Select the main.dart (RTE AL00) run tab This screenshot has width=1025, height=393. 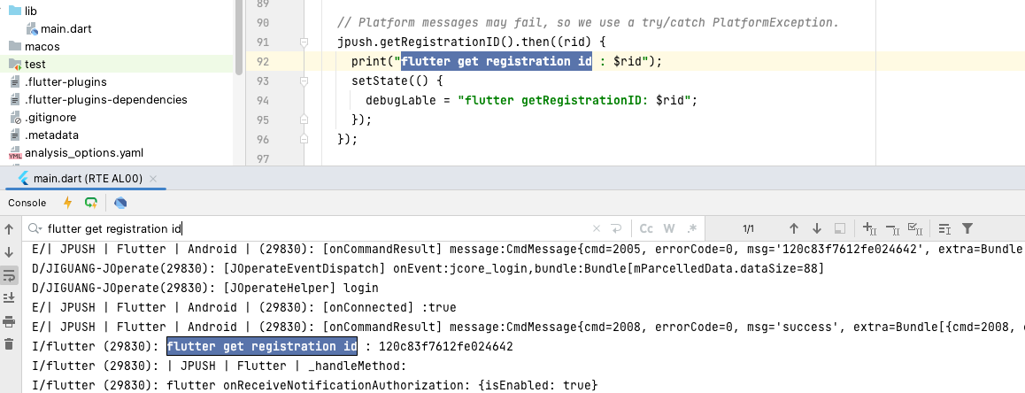(87, 179)
